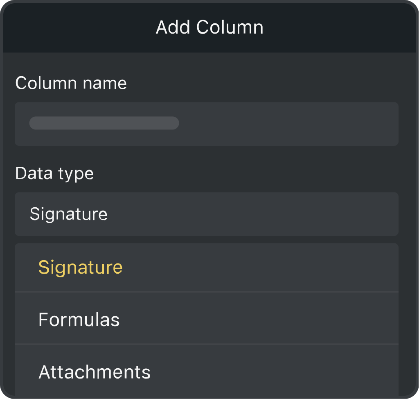Click the Column name label
419x399 pixels.
coord(71,83)
